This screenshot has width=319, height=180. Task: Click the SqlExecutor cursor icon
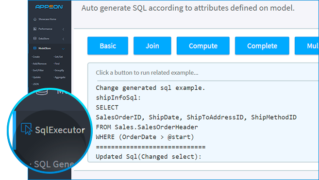[x=26, y=129]
